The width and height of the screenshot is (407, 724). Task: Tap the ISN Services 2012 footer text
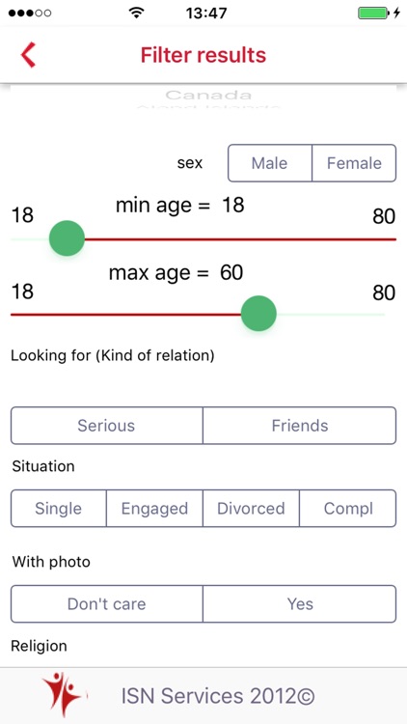(218, 696)
